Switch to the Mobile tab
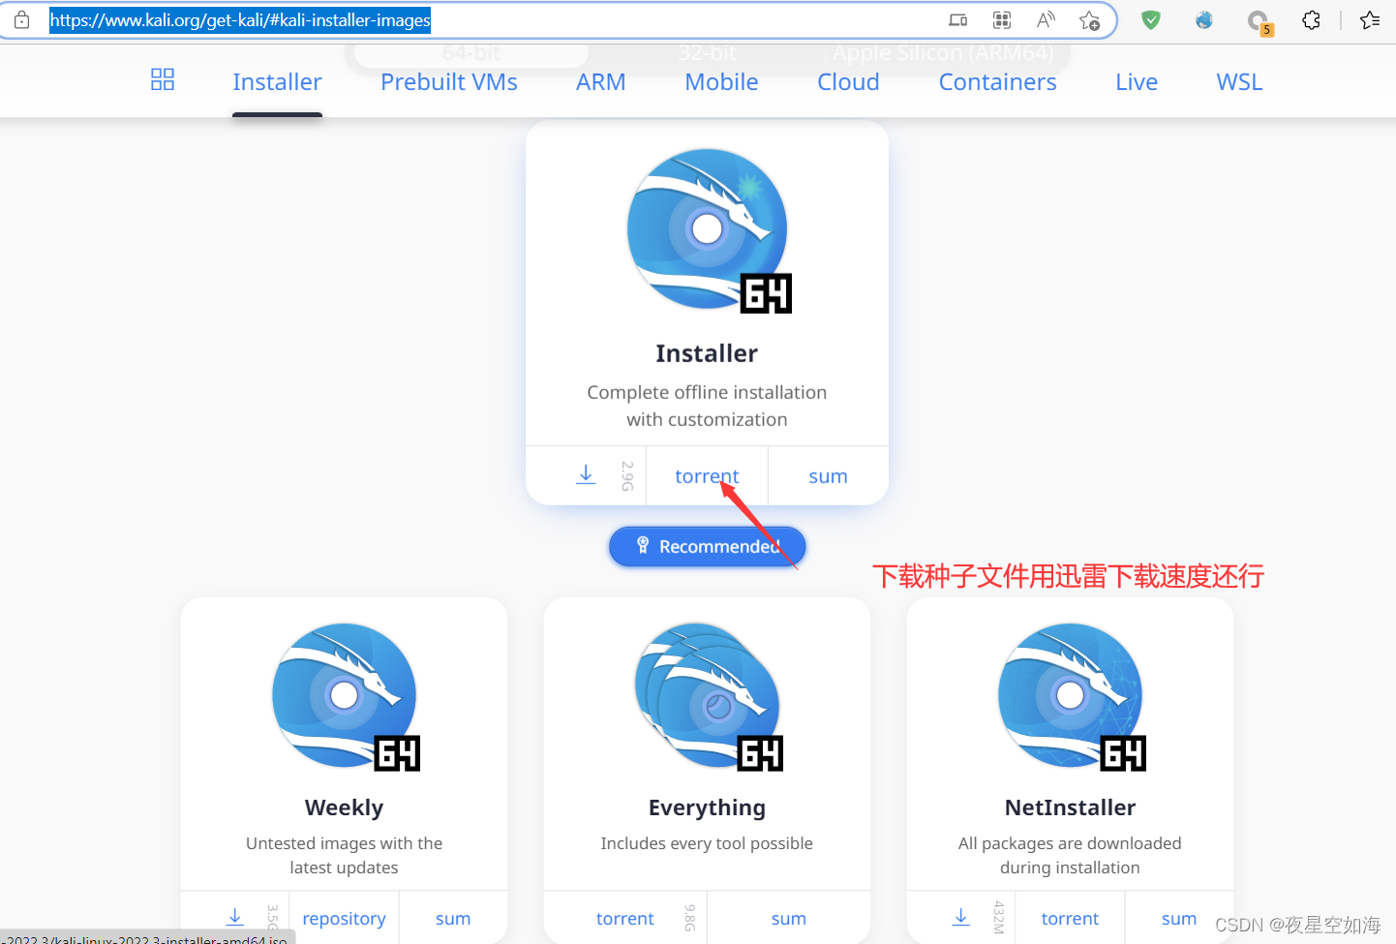Screen dimensions: 1396x944 pyautogui.click(x=721, y=82)
